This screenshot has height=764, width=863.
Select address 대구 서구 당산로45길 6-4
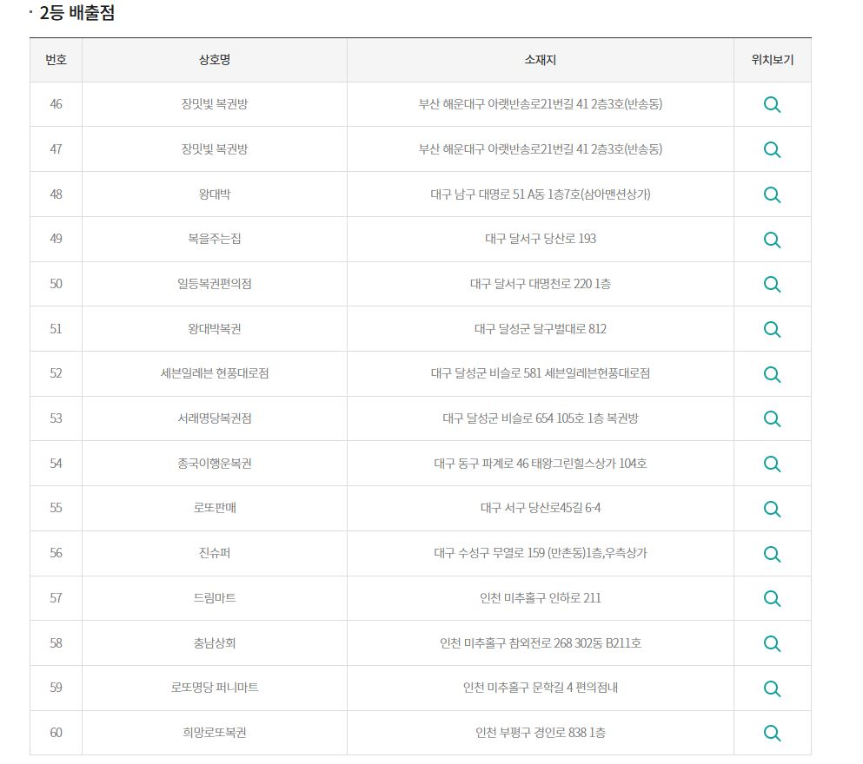tap(541, 508)
